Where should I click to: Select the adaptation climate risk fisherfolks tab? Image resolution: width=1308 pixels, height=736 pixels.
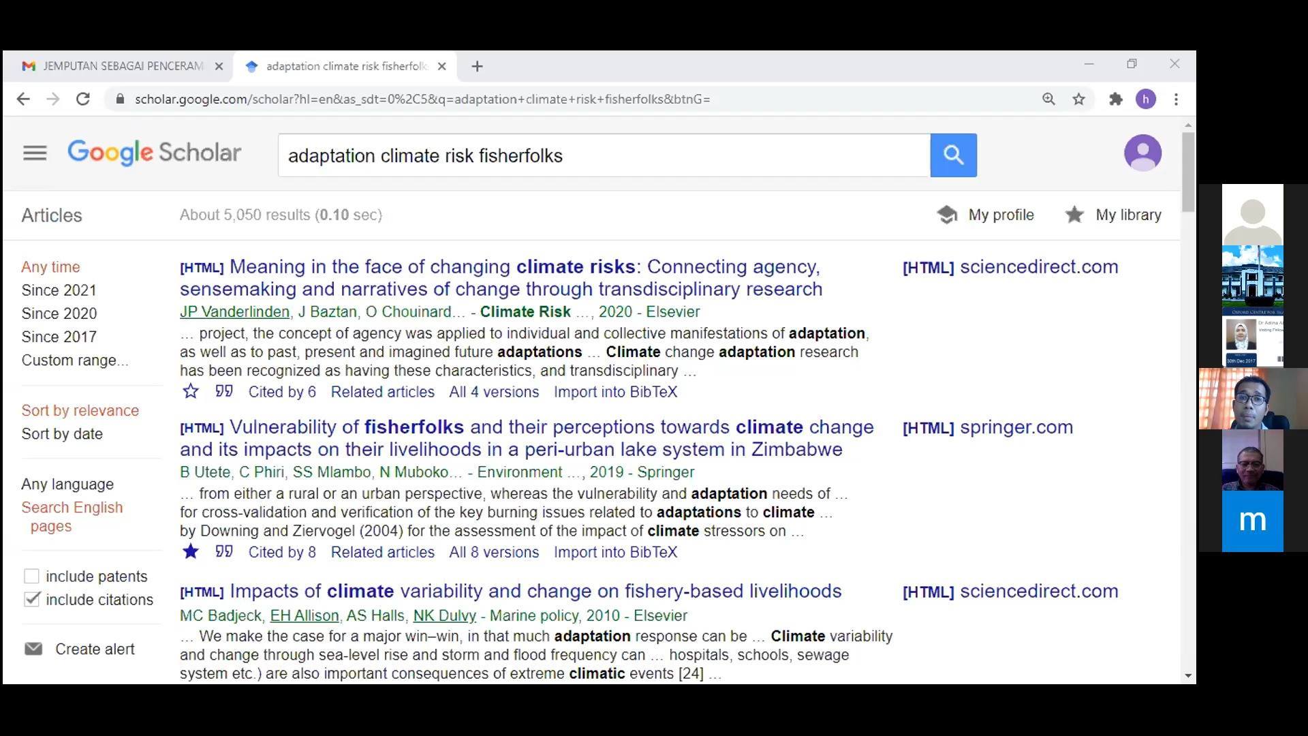(x=346, y=66)
